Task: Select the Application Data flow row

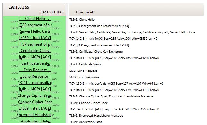Action: [x=35, y=121]
